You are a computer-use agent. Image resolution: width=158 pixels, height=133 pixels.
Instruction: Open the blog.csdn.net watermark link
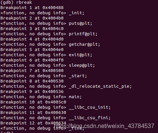tap(104, 126)
